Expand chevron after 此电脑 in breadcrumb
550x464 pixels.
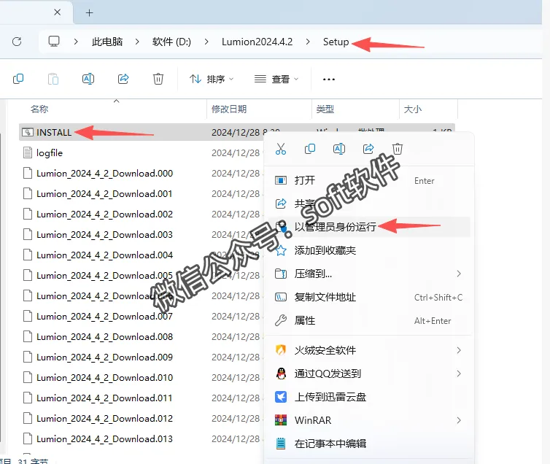[x=137, y=42]
